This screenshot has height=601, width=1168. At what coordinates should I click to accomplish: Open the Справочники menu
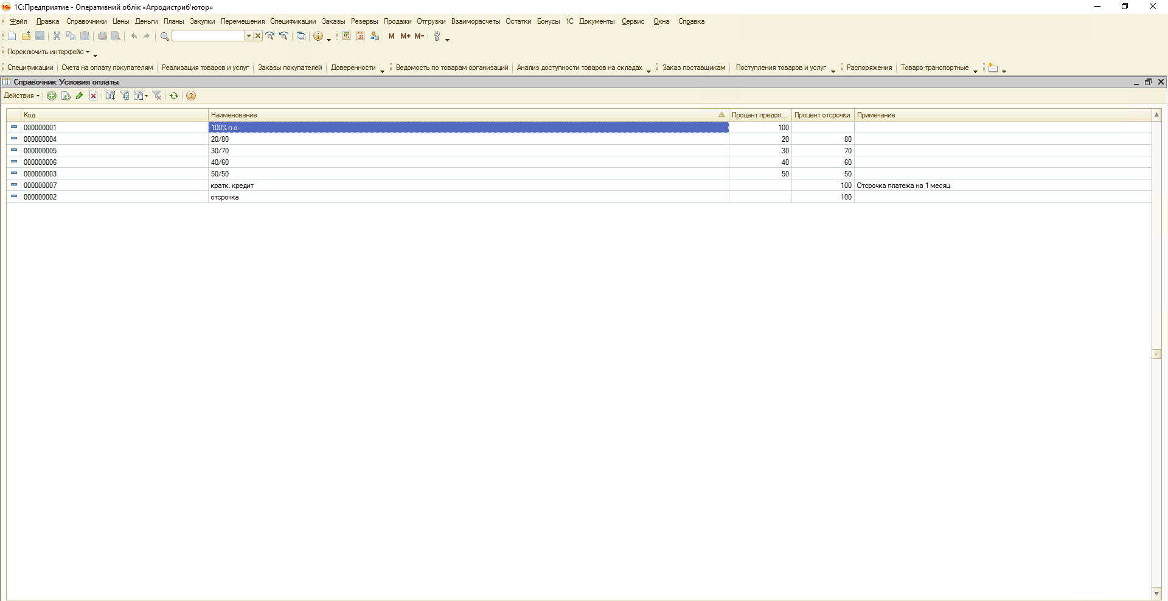click(86, 21)
